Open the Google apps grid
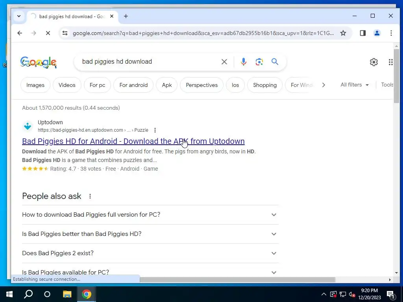Image resolution: width=403 pixels, height=302 pixels. point(390,62)
